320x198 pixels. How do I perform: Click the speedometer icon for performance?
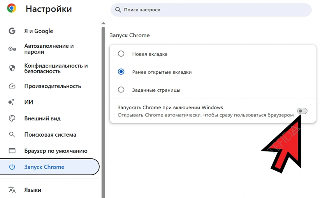point(12,86)
